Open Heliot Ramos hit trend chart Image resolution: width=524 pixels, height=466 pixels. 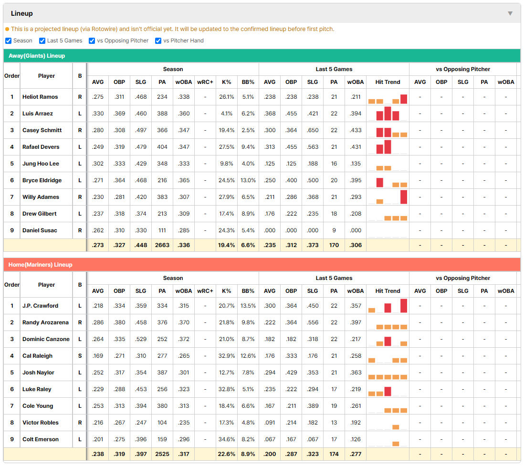388,97
